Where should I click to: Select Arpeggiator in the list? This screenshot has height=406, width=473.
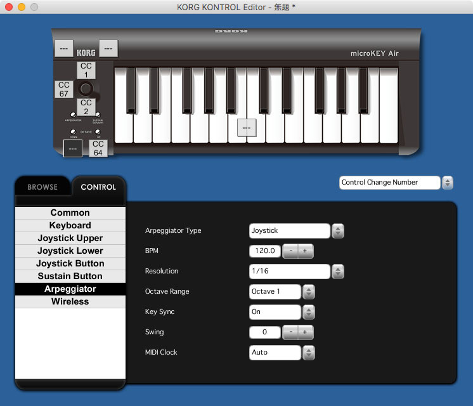70,289
